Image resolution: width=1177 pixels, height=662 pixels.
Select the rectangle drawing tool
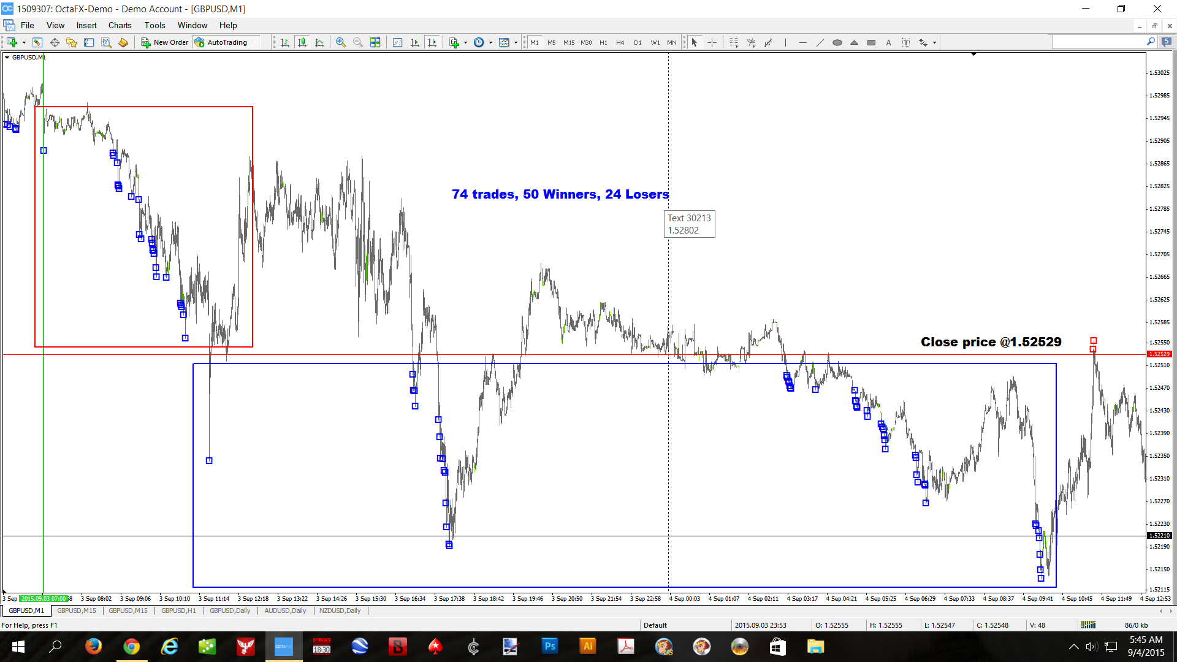[x=871, y=42]
